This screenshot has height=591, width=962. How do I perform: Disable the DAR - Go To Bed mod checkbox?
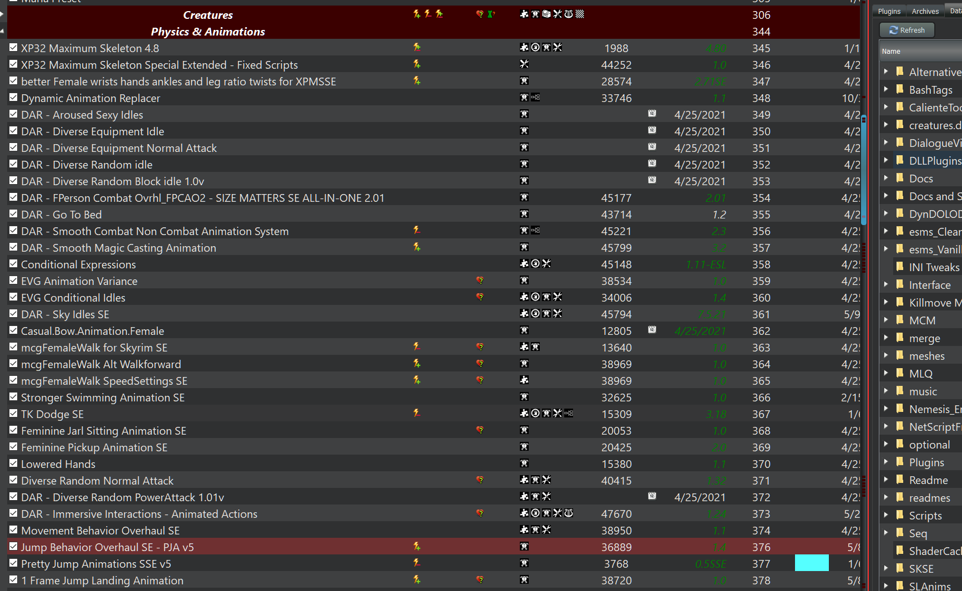[x=13, y=214]
